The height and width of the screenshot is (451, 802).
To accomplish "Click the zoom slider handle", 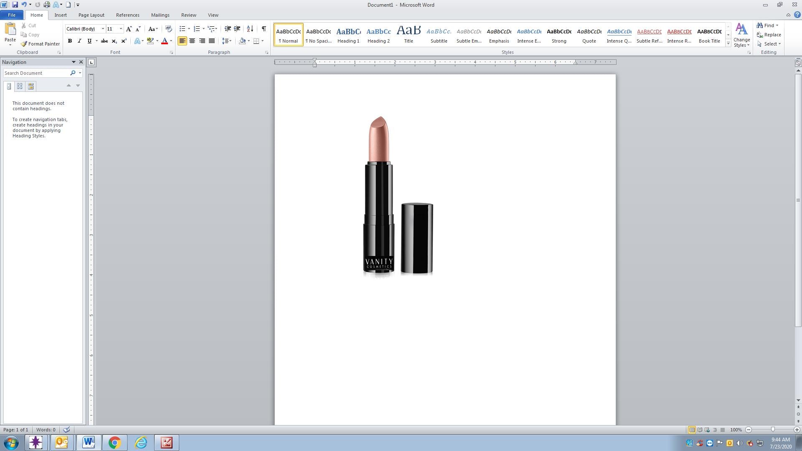I will (772, 430).
